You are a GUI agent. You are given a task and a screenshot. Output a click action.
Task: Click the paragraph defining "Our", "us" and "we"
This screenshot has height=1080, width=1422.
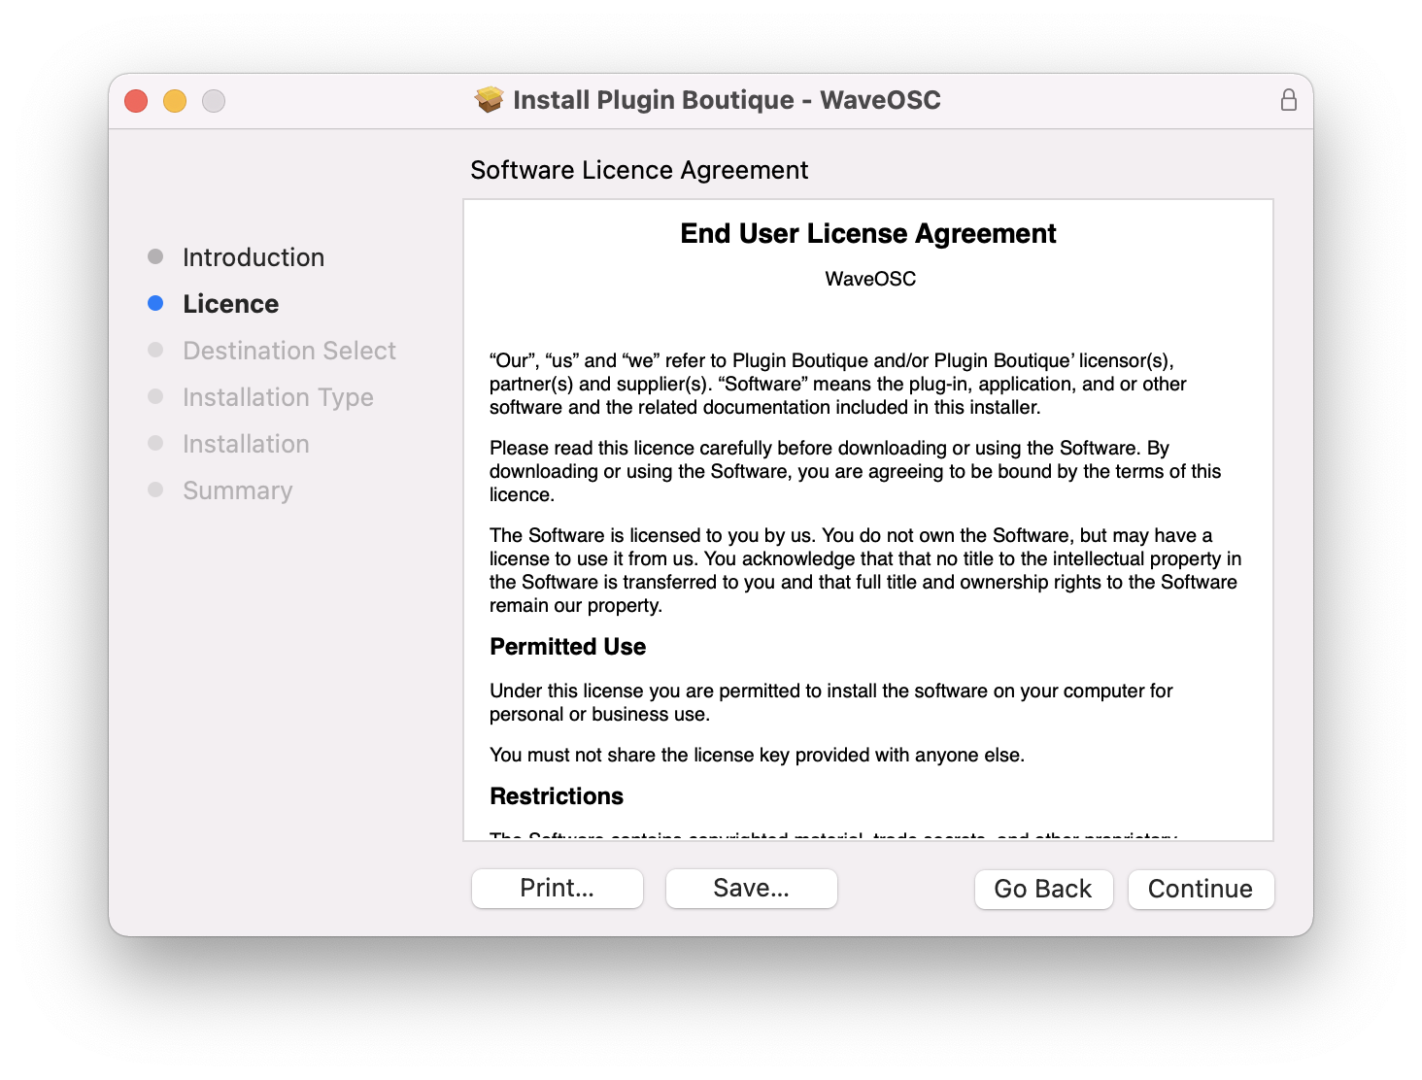pyautogui.click(x=838, y=384)
